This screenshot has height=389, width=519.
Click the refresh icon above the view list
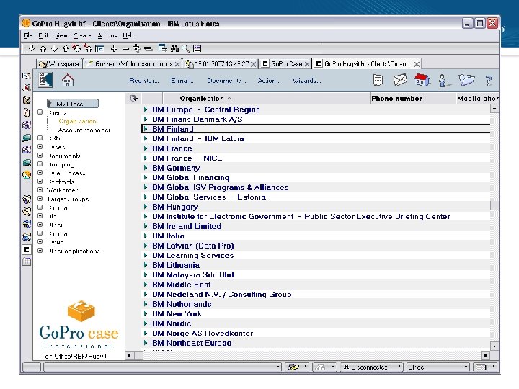133,98
